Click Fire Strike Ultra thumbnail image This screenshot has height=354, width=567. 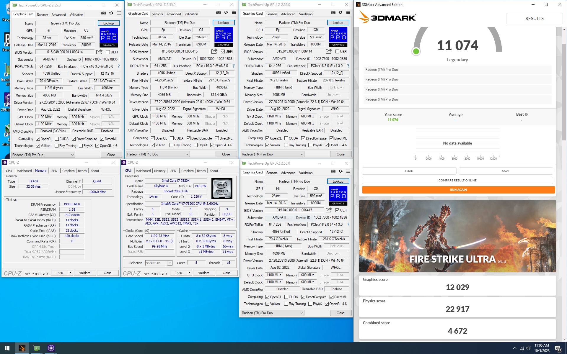[x=457, y=236]
